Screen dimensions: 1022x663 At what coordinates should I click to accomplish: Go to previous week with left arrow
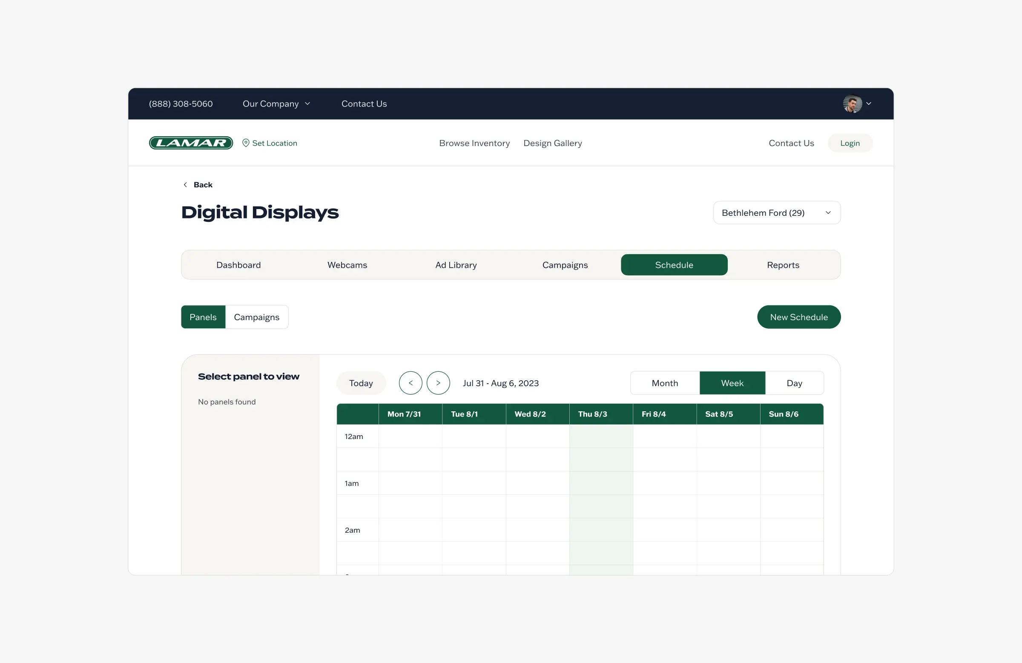coord(410,383)
